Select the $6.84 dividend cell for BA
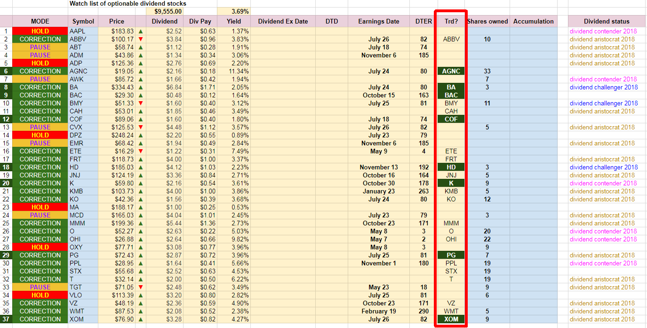Image resolution: width=647 pixels, height=328 pixels. click(x=165, y=87)
